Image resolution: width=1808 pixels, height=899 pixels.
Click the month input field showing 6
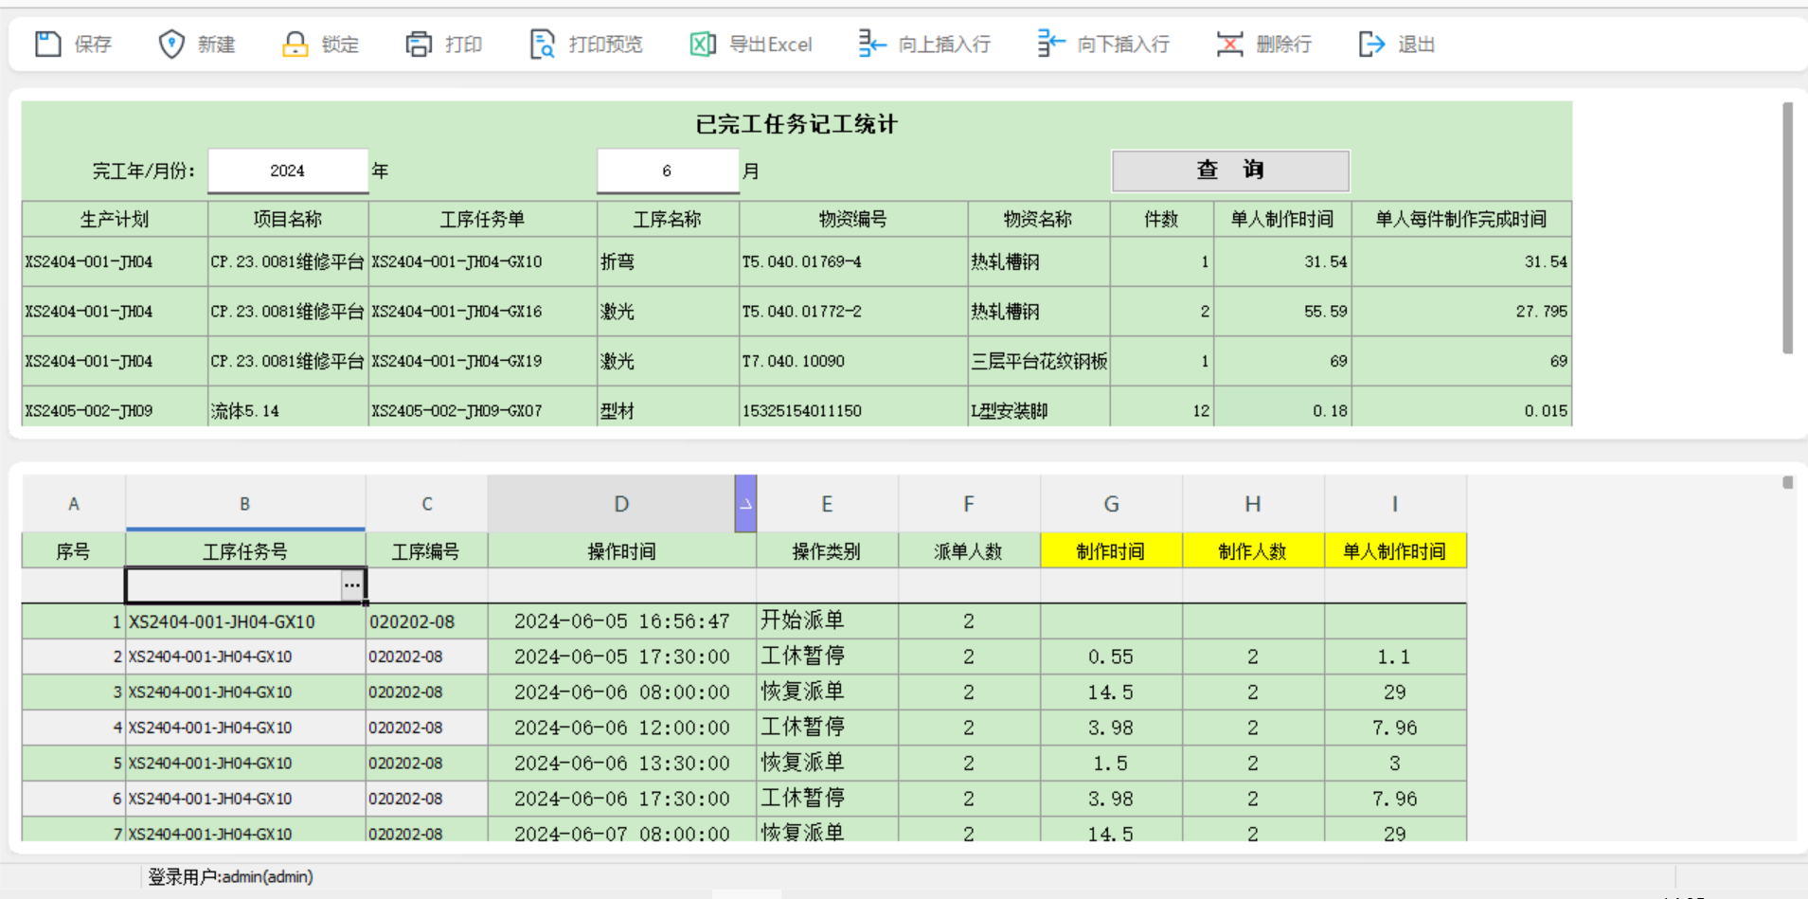click(667, 171)
